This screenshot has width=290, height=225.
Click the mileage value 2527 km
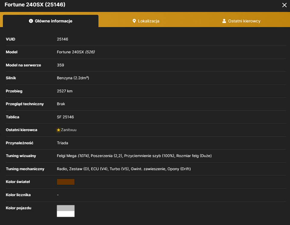(x=65, y=91)
